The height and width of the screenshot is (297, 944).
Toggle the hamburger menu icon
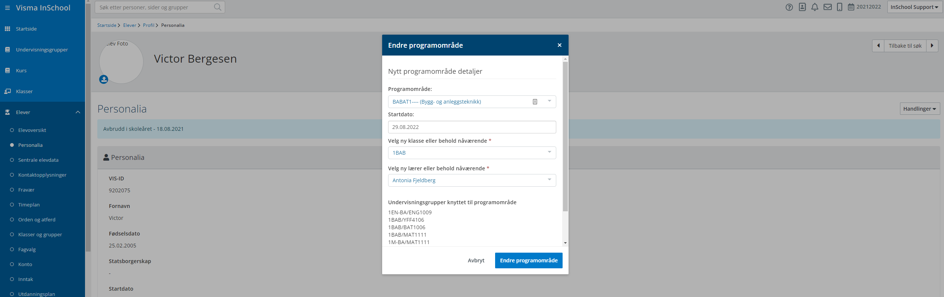tap(7, 8)
